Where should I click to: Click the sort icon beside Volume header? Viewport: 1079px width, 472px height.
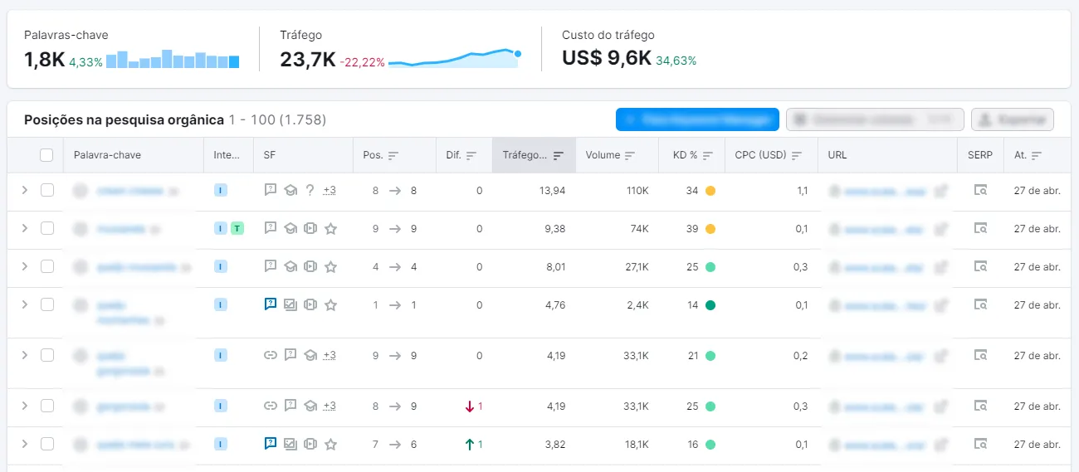tap(630, 155)
